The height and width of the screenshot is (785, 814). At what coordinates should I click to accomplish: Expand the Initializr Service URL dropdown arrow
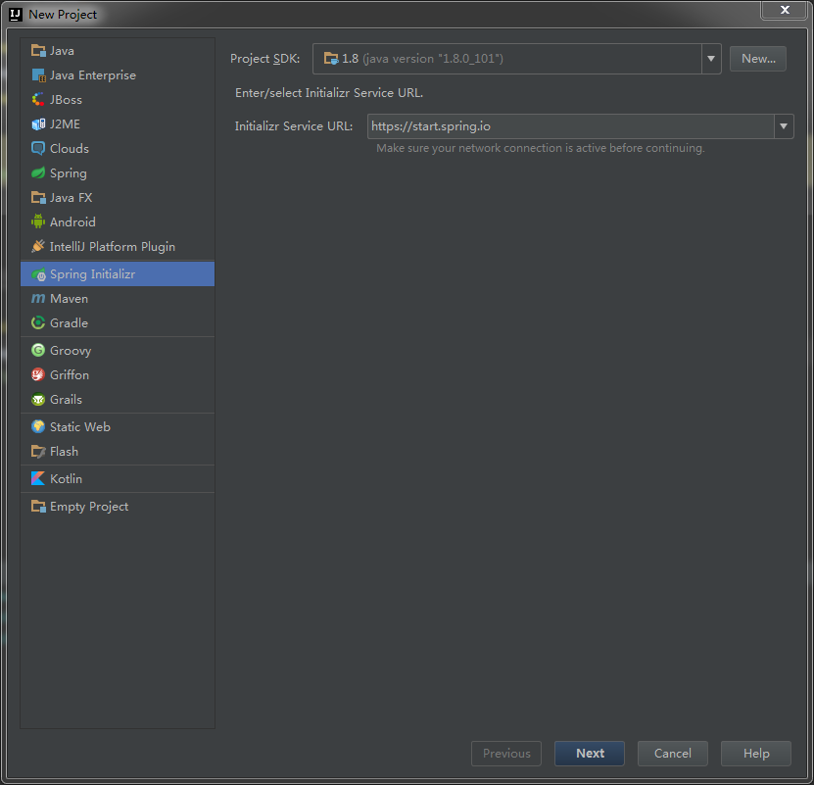pos(784,126)
